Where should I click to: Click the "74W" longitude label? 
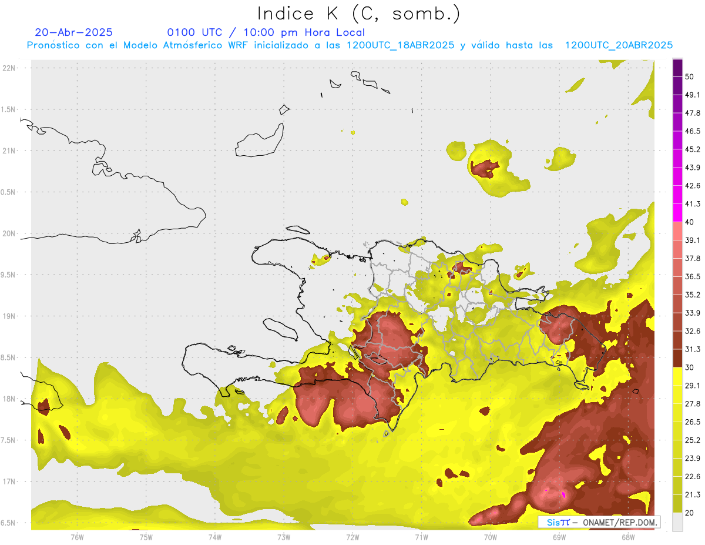(x=215, y=537)
